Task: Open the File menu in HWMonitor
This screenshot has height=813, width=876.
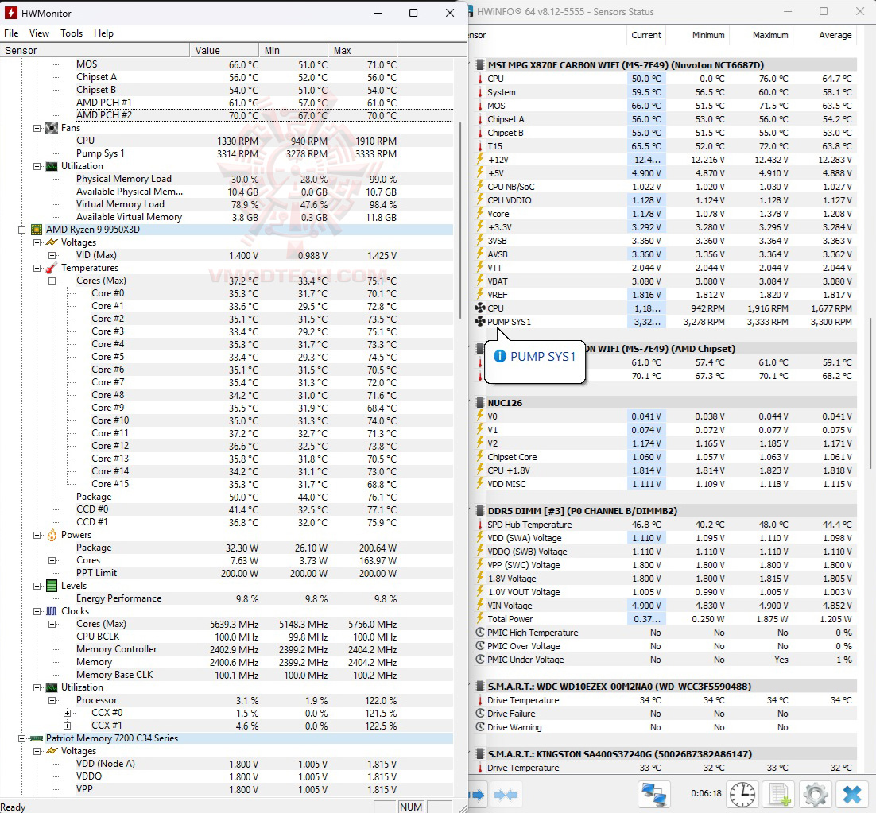Action: 11,33
